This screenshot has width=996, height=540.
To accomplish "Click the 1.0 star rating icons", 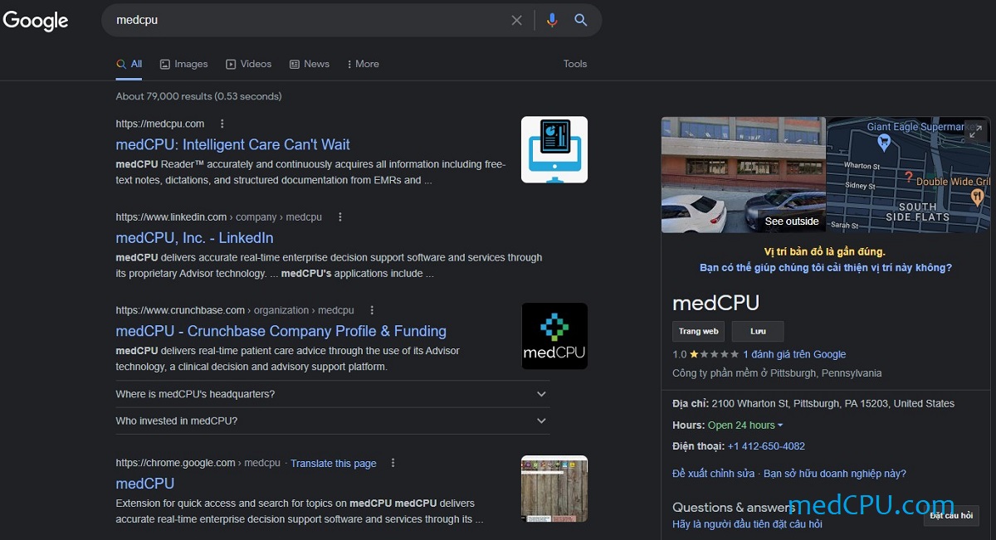I will (714, 354).
